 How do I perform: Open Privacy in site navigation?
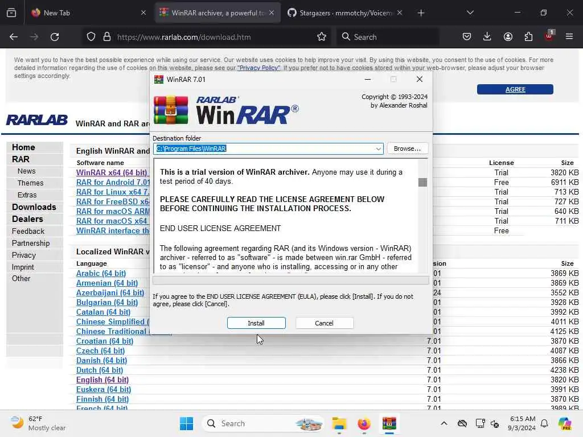pos(24,255)
